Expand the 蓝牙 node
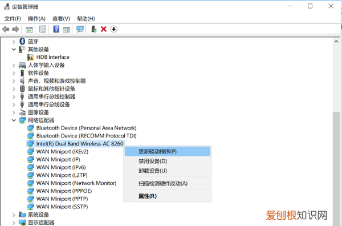Screen dimensions: 342x226 [x=14, y=42]
